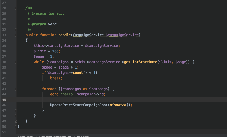Click the 'hello' string literal
Screen dimensions: 227x137
click(x=67, y=94)
